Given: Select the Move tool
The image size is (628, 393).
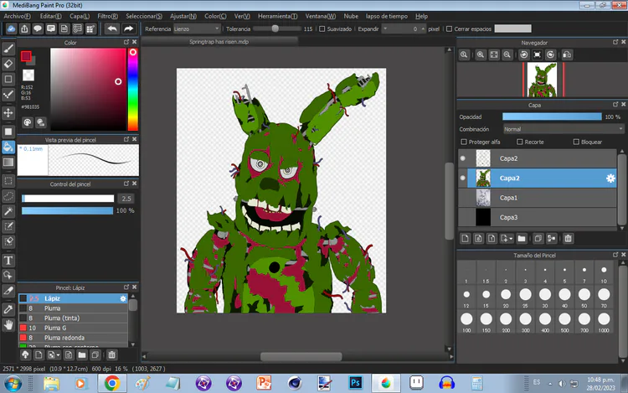Looking at the screenshot, I should tap(8, 112).
